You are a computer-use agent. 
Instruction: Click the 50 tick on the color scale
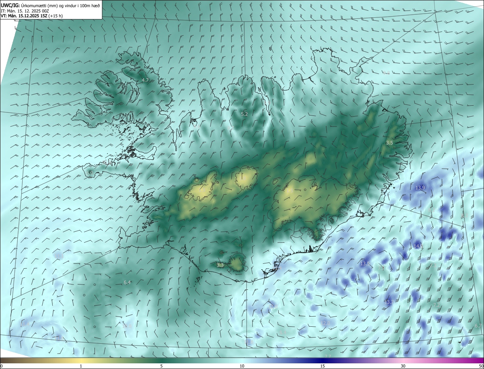click(481, 366)
